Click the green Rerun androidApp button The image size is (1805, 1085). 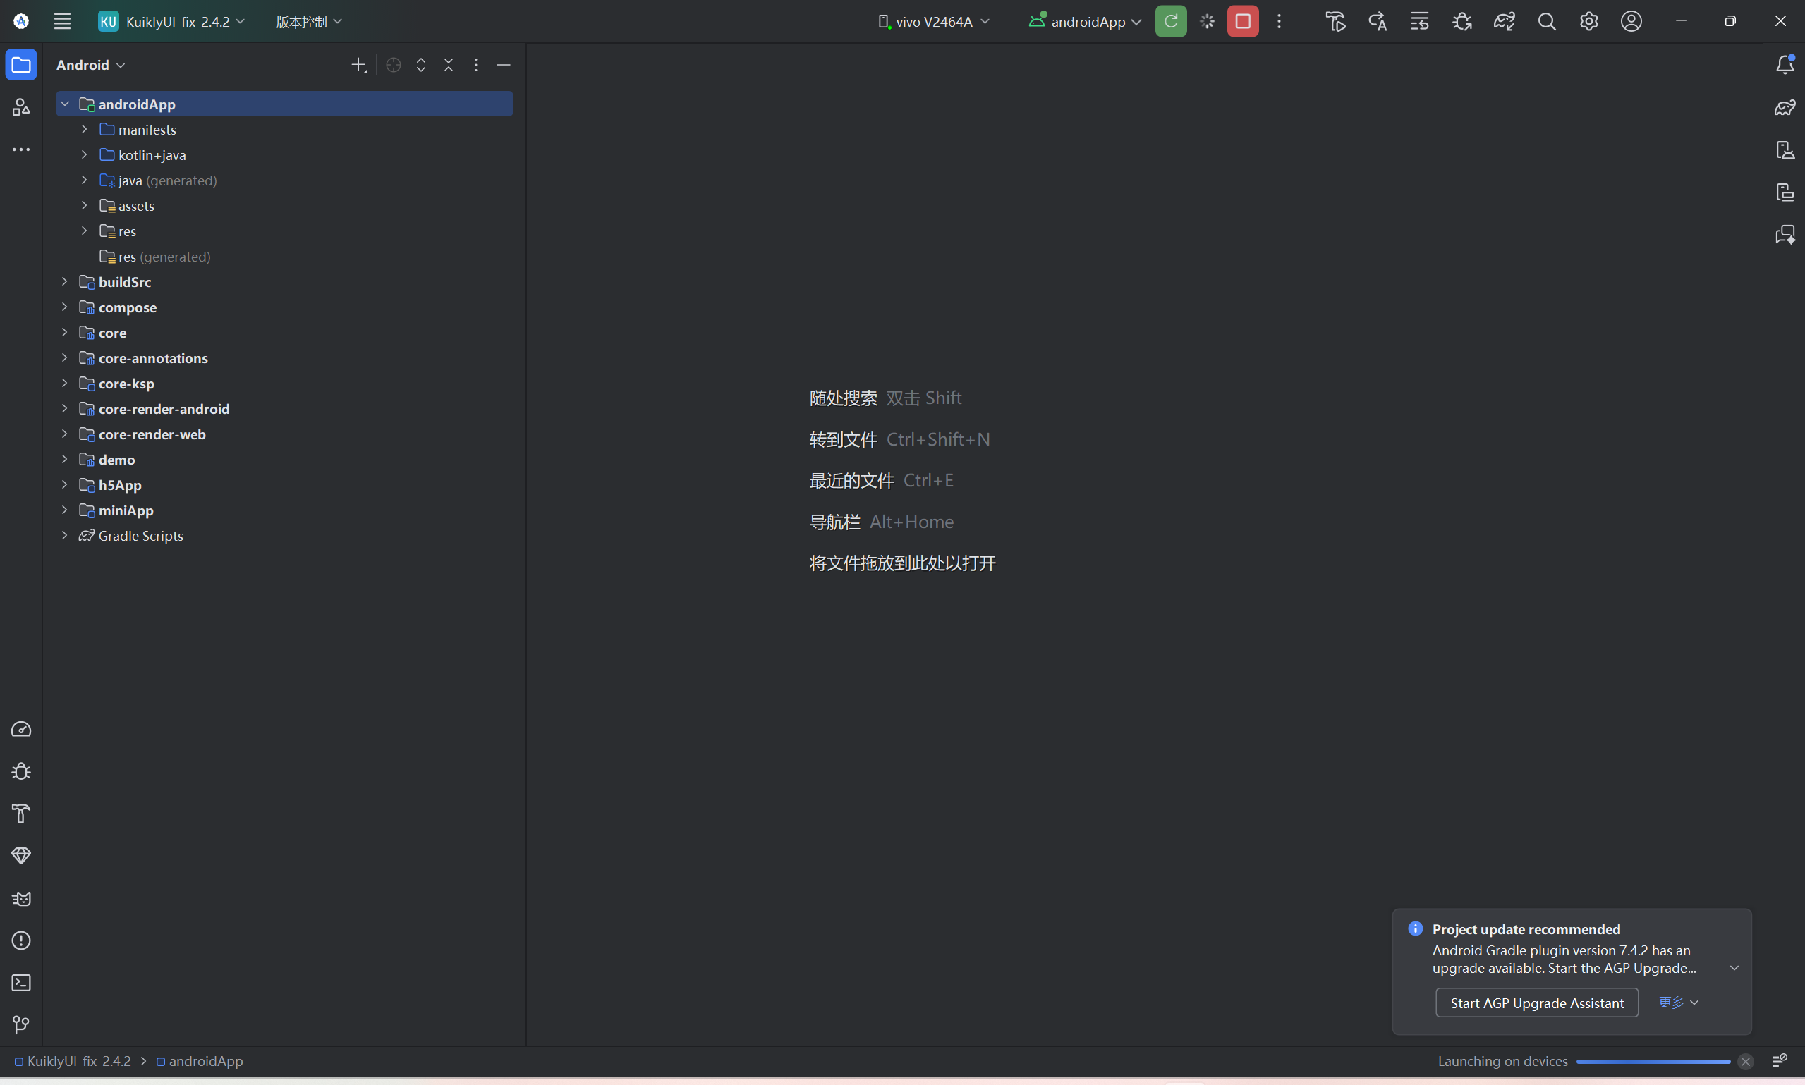(x=1170, y=21)
